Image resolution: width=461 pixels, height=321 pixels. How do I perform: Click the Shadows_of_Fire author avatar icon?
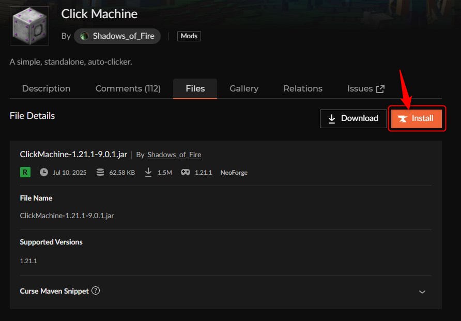point(85,36)
